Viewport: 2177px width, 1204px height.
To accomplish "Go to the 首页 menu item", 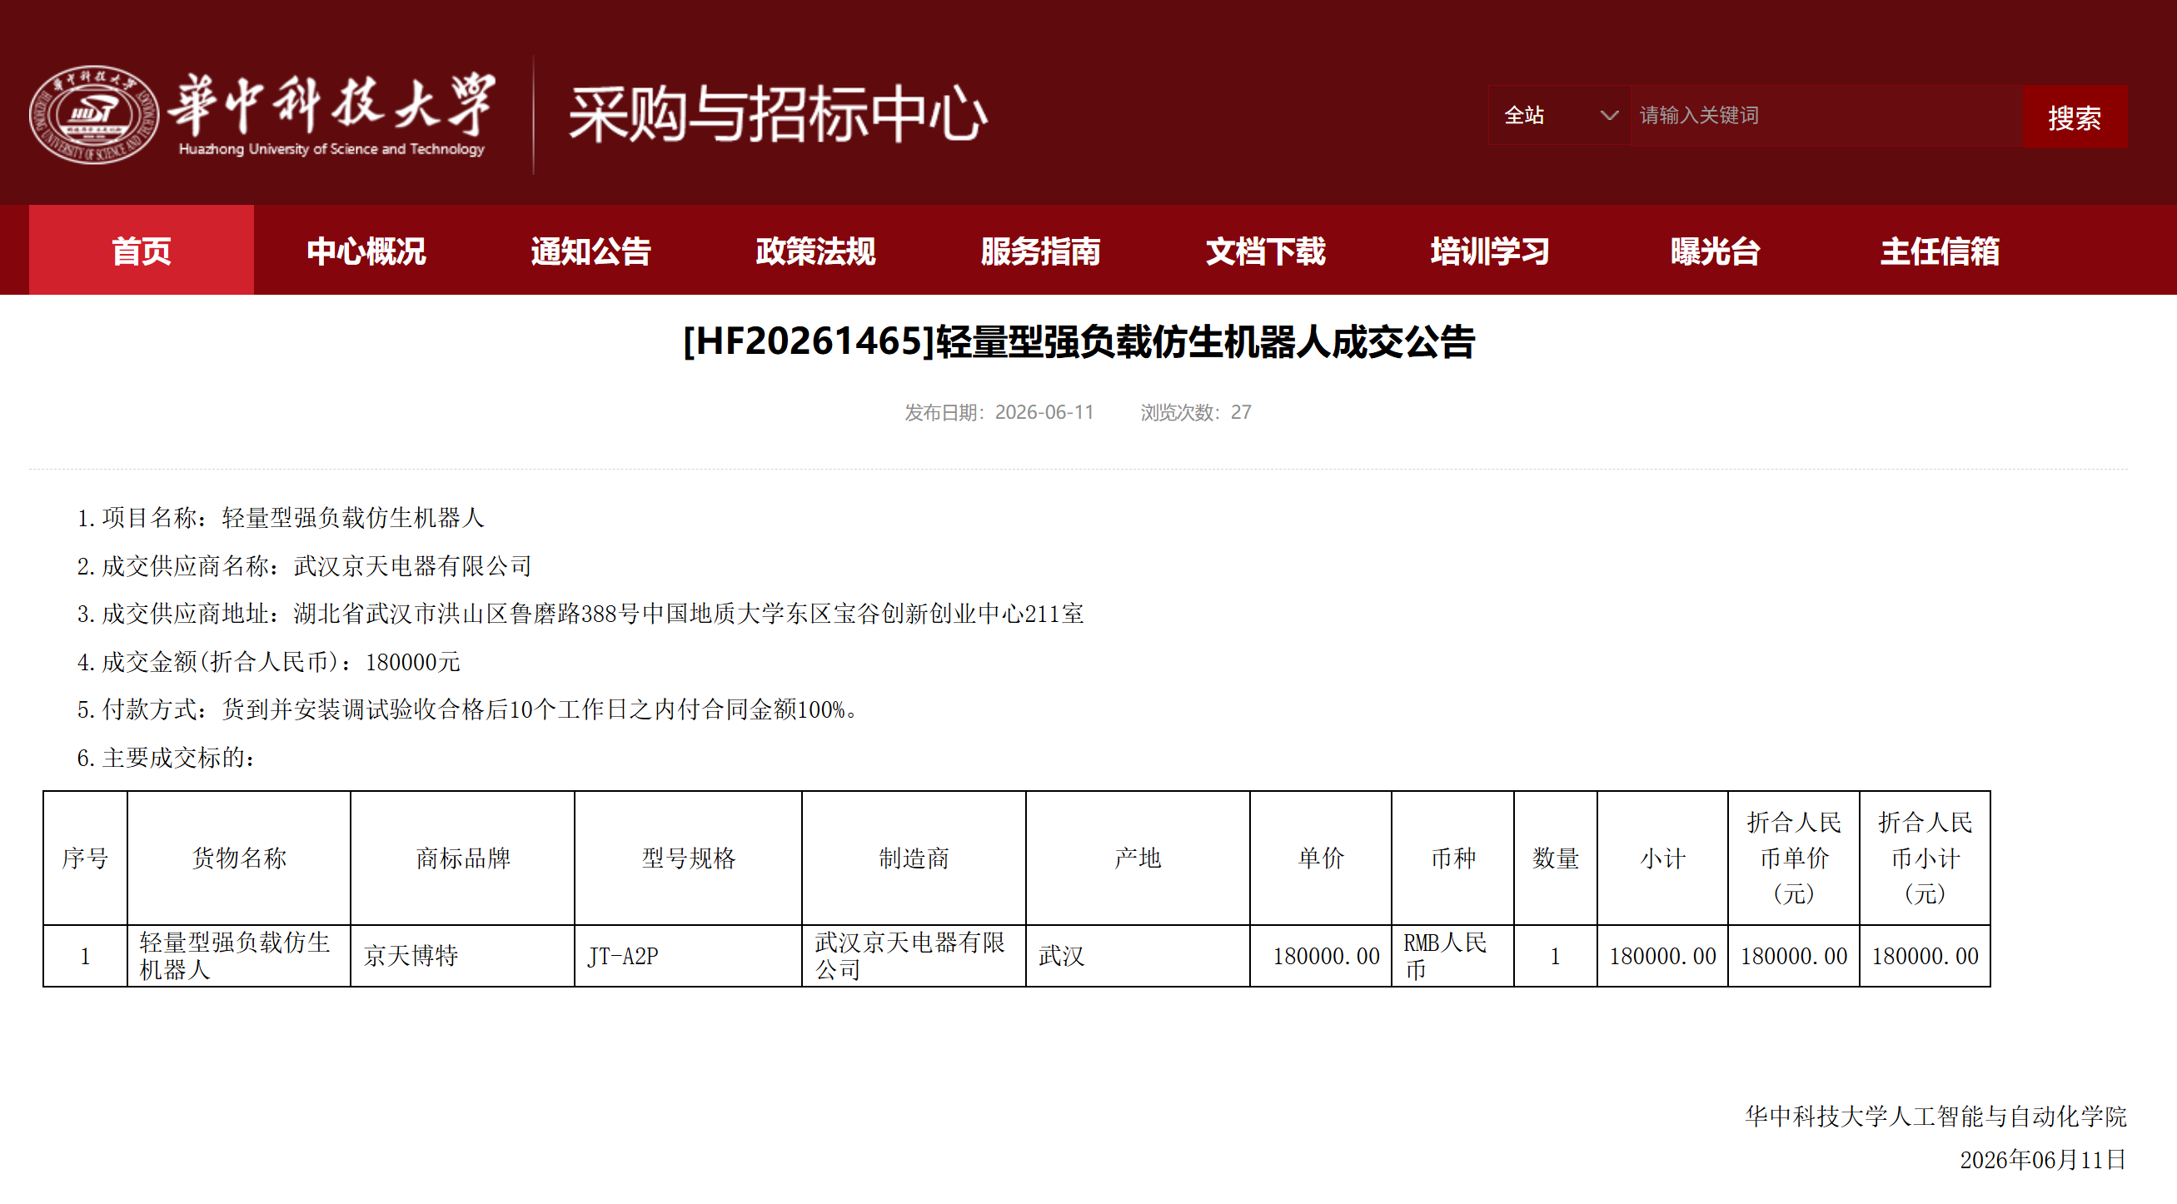I will coord(141,251).
